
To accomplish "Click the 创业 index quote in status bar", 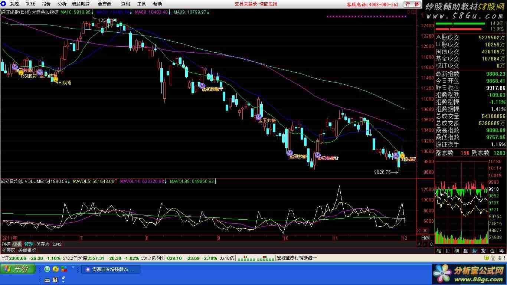I will coord(195,258).
